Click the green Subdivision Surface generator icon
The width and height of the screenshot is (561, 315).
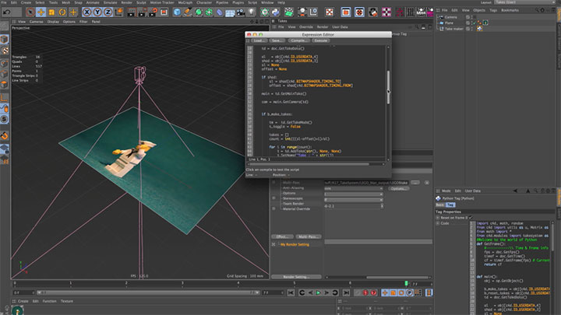pos(198,12)
